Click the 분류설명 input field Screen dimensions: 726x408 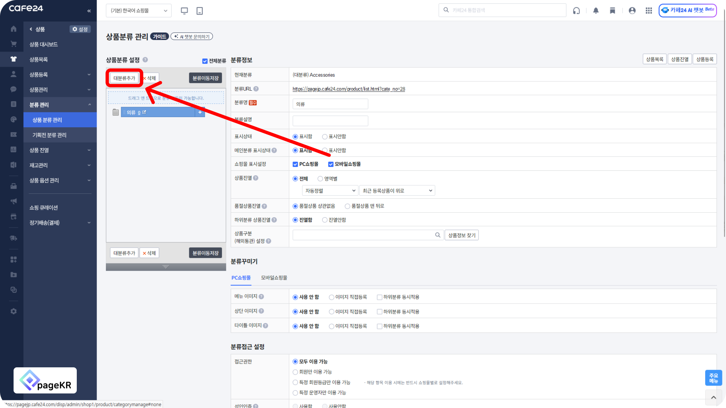click(x=330, y=121)
